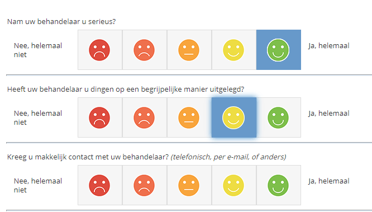This screenshot has height=212, width=372.
Task: Pick neutral face for 'makkelijk contact' question
Action: [x=189, y=185]
